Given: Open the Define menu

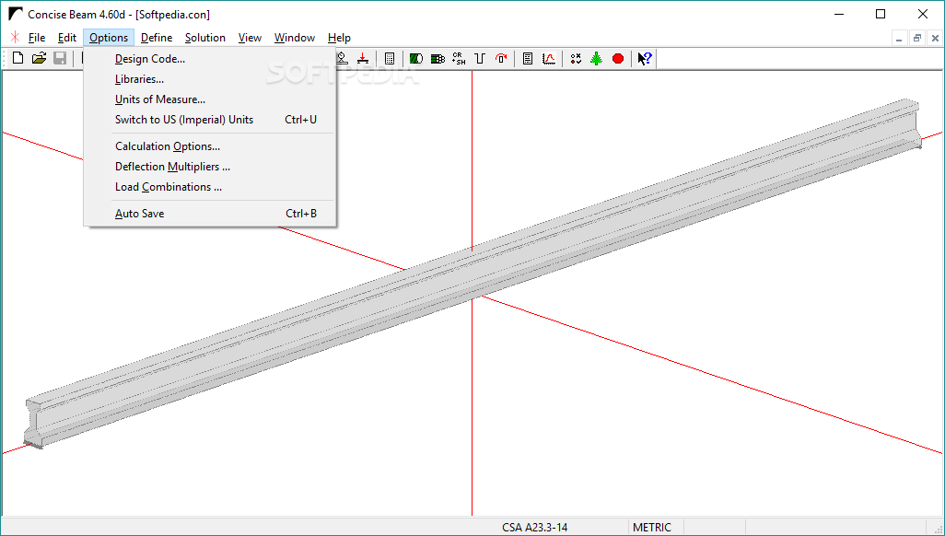Looking at the screenshot, I should pyautogui.click(x=157, y=38).
